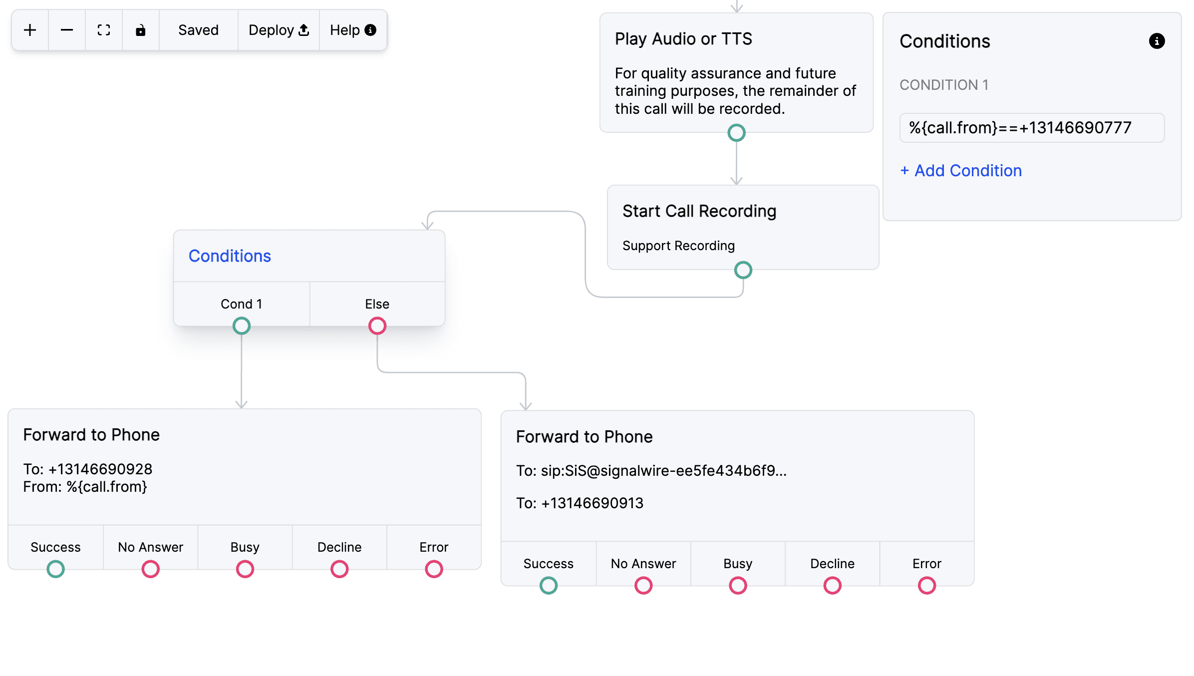
Task: Fit the flow to screen
Action: (x=104, y=30)
